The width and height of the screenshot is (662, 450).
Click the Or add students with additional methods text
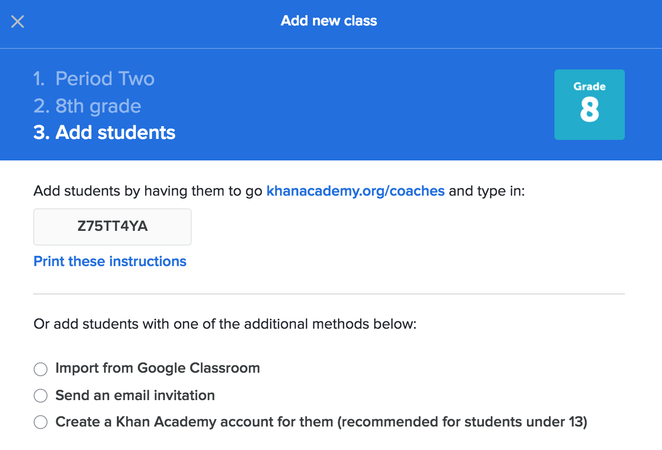pyautogui.click(x=225, y=324)
